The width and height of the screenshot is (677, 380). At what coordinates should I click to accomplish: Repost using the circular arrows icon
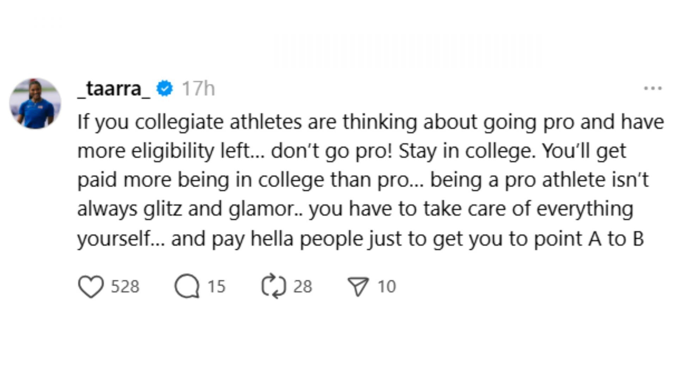coord(274,286)
